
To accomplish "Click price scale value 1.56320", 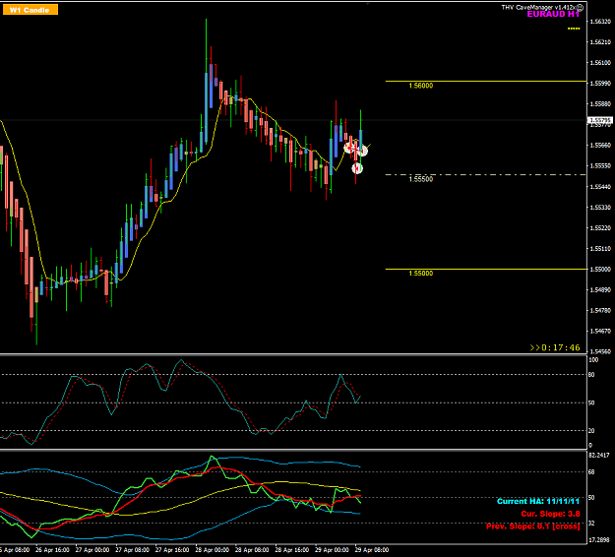I will 600,22.
